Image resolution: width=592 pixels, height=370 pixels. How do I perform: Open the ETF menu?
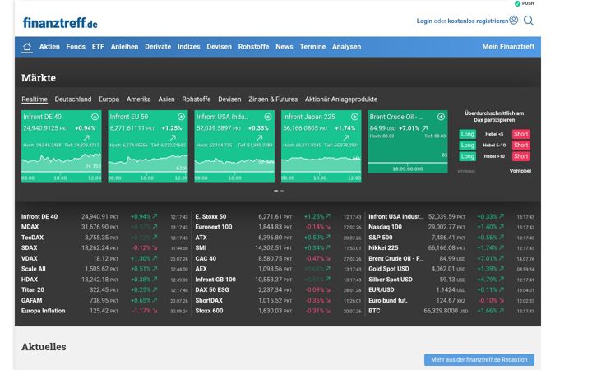pos(98,47)
